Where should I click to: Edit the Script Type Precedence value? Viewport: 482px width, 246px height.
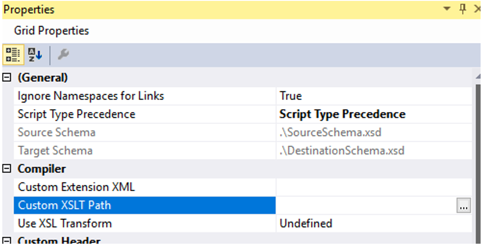point(342,114)
